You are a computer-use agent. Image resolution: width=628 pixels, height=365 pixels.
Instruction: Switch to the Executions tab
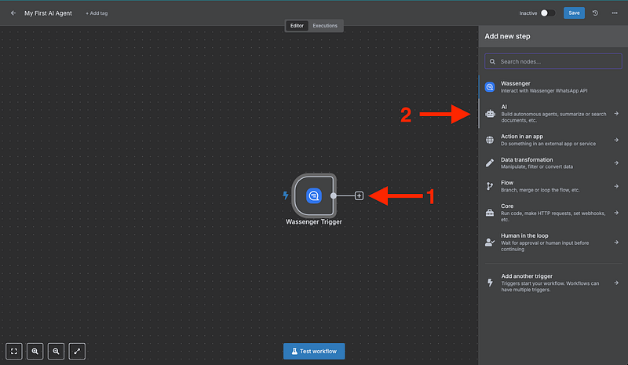(x=325, y=26)
